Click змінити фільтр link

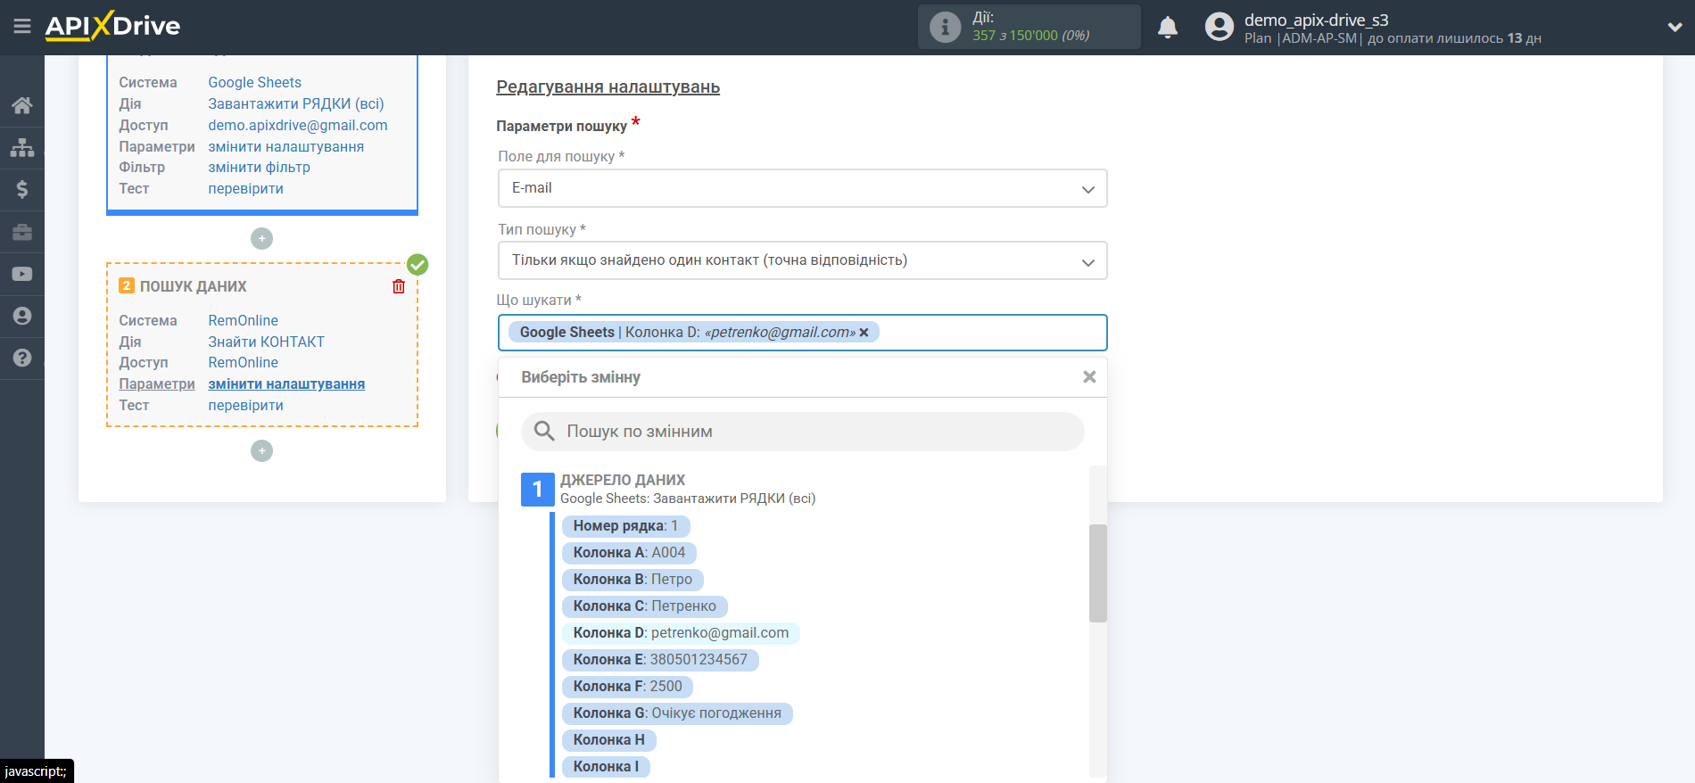[259, 167]
